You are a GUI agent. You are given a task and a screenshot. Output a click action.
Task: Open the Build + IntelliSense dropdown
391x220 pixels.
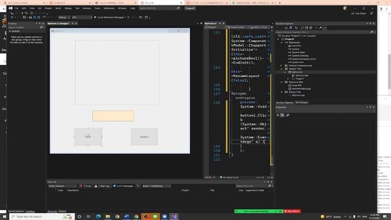click(x=156, y=186)
